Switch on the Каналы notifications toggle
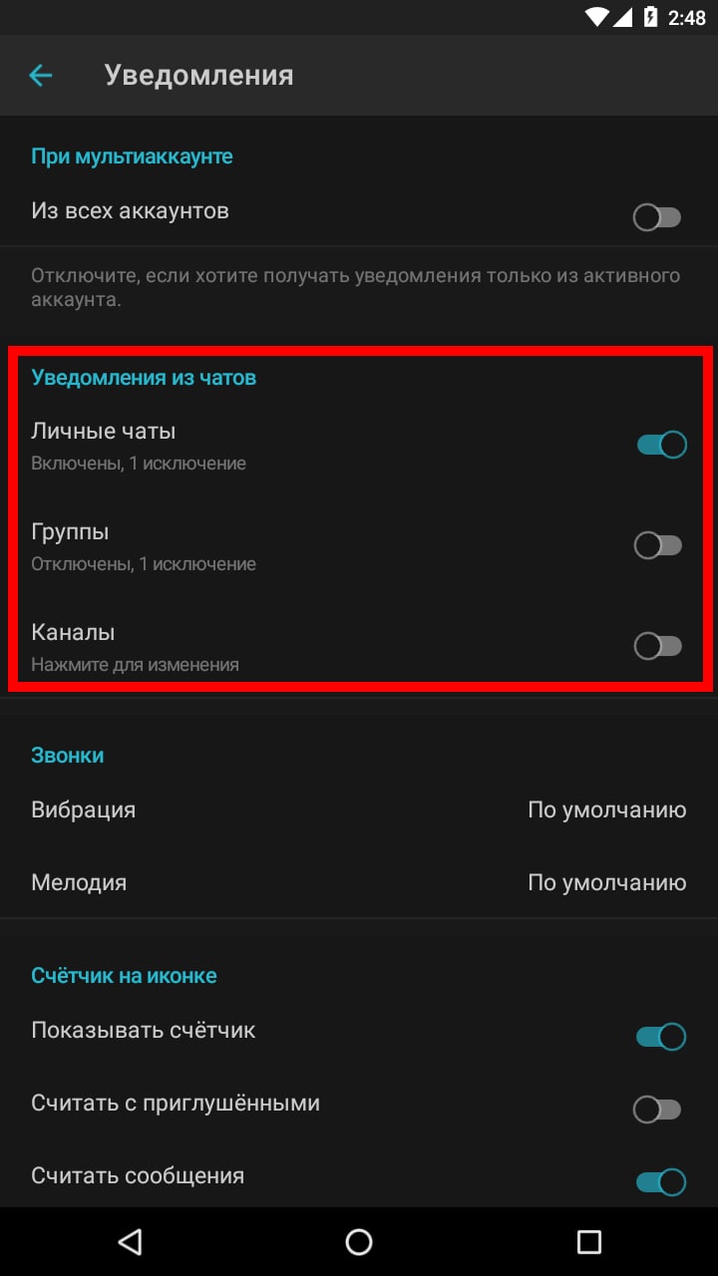Screen dimensions: 718x1276 tap(658, 646)
